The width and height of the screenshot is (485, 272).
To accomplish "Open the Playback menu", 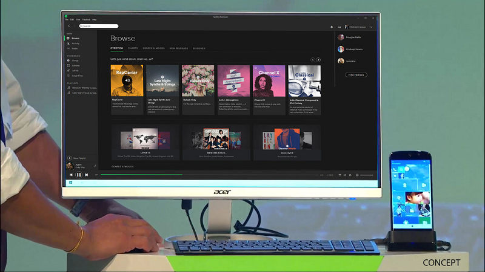I will pyautogui.click(x=86, y=19).
